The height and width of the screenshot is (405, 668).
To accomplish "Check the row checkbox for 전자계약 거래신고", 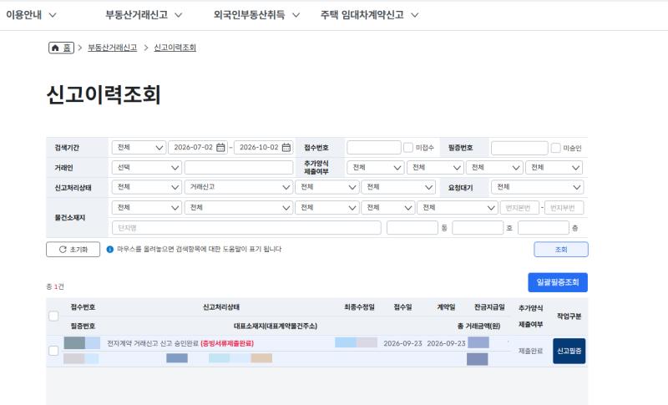I will (x=53, y=351).
